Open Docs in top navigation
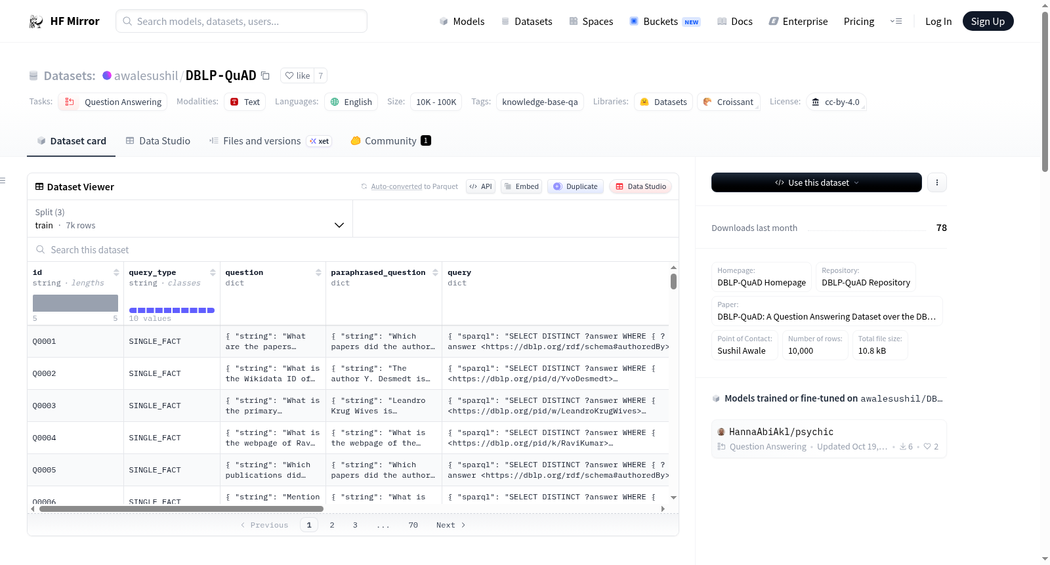This screenshot has width=1050, height=565. coord(734,21)
